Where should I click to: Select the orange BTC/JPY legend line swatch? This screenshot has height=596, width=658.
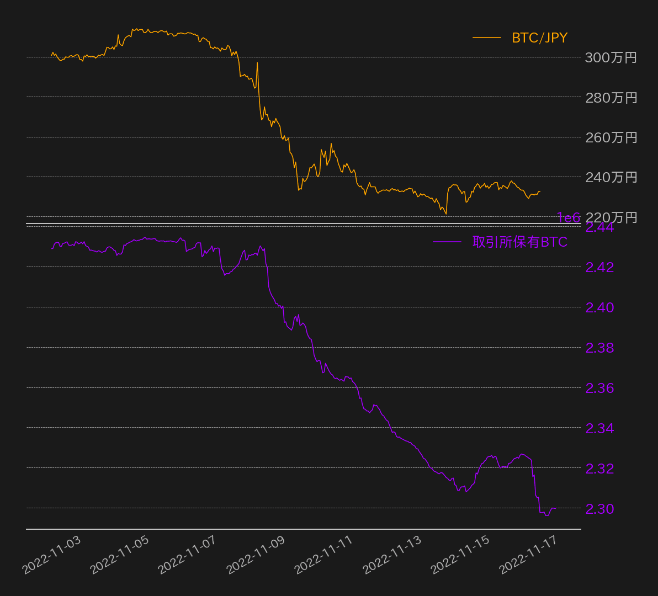click(486, 38)
